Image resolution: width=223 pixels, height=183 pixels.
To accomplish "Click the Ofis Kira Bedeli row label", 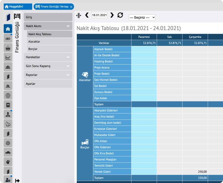I will coord(112,153).
